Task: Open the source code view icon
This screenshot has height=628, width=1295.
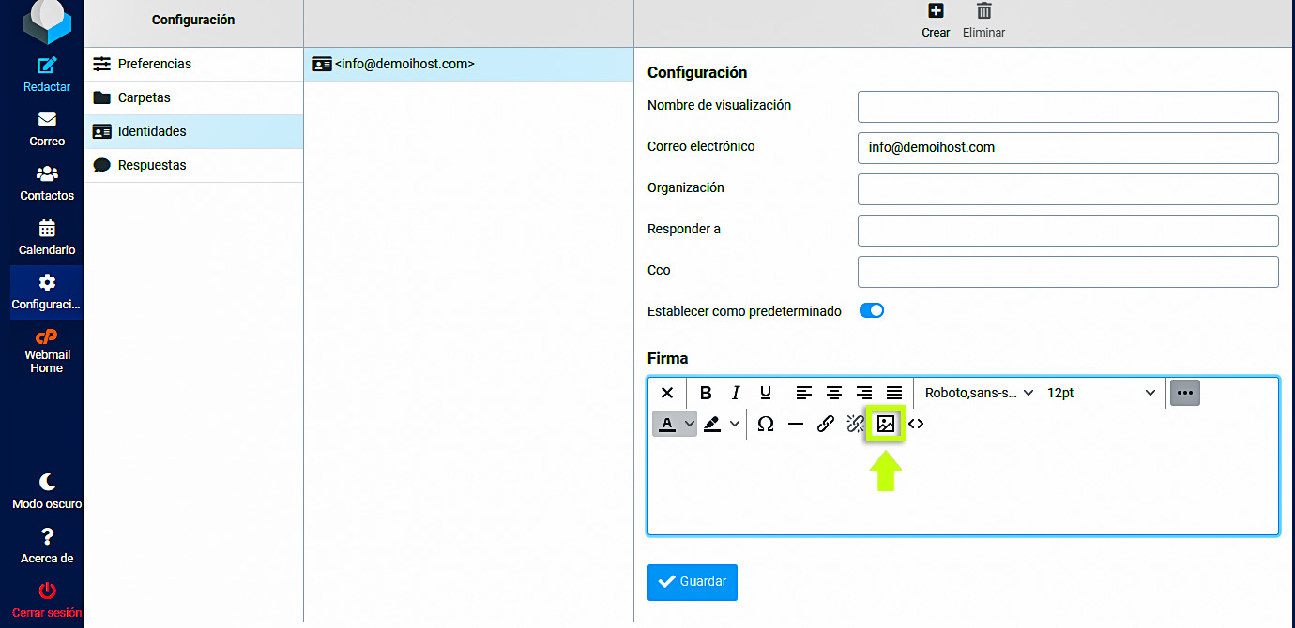Action: click(916, 424)
